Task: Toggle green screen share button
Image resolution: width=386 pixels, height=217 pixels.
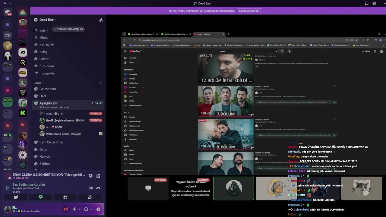Action: coord(40,197)
